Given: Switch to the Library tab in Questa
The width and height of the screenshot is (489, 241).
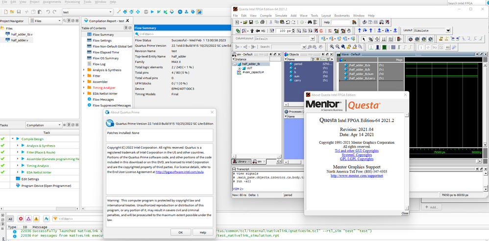Looking at the screenshot, I should (x=242, y=161).
